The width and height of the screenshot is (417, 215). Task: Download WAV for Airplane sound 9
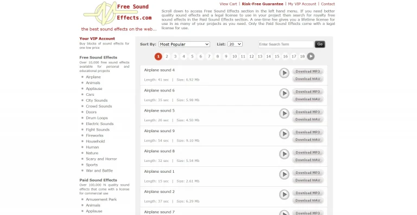tap(308, 140)
